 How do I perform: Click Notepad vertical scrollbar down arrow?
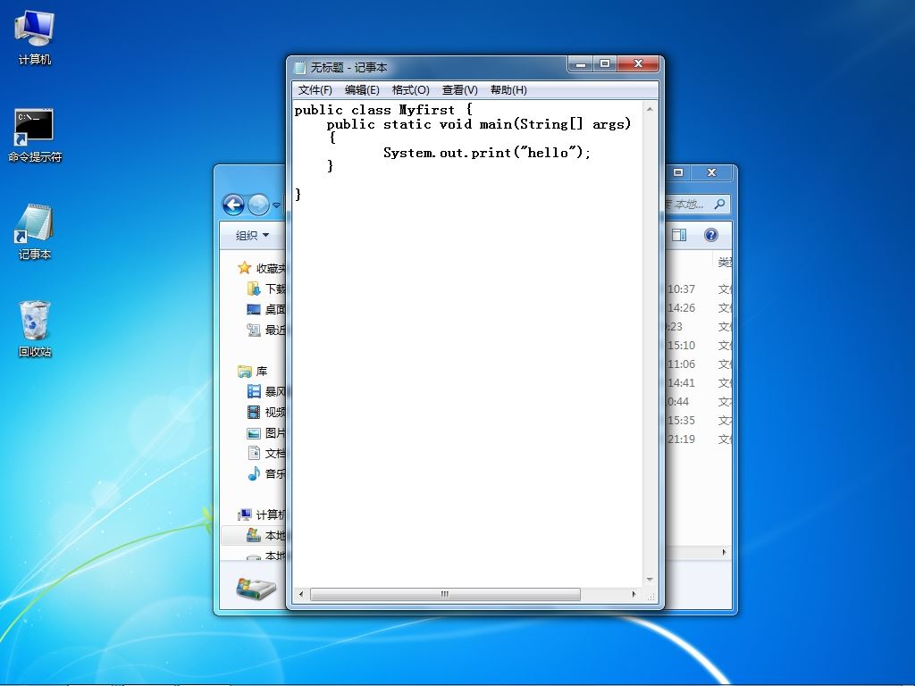click(650, 579)
